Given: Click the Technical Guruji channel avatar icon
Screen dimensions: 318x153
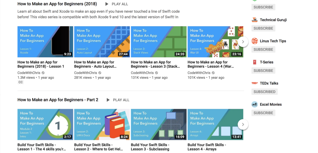Looking at the screenshot, I should (x=255, y=20).
